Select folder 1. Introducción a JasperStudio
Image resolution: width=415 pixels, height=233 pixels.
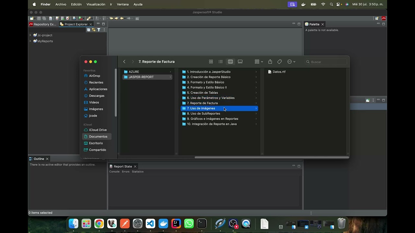coord(219,72)
